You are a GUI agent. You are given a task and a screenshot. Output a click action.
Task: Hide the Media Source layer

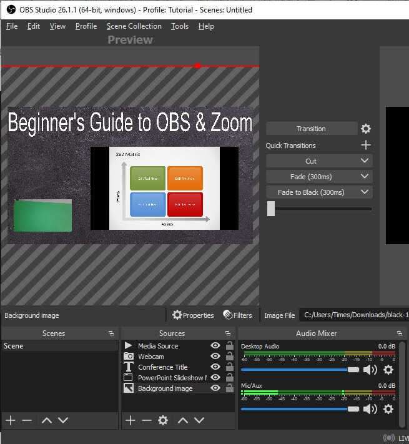215,346
